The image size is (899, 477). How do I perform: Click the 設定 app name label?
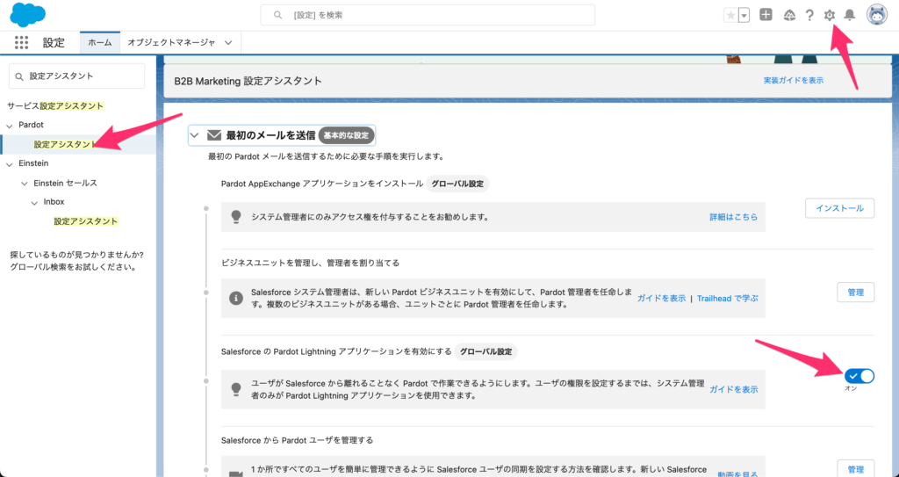54,42
